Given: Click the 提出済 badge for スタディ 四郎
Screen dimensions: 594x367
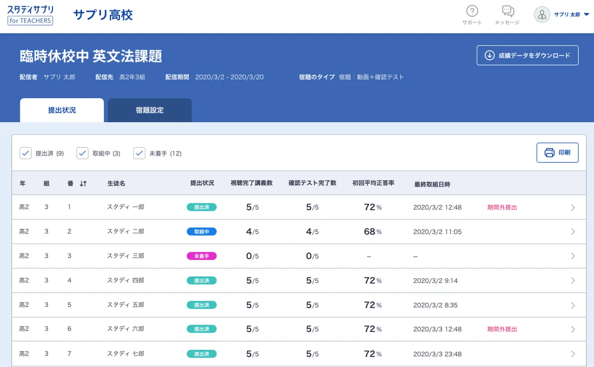Looking at the screenshot, I should pyautogui.click(x=202, y=281).
